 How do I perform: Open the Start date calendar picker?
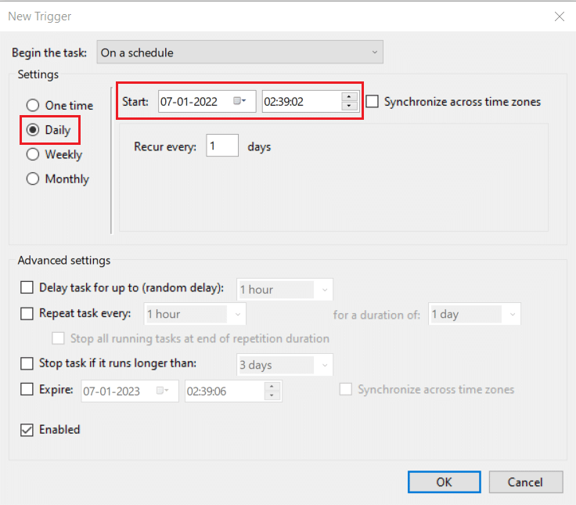[240, 102]
